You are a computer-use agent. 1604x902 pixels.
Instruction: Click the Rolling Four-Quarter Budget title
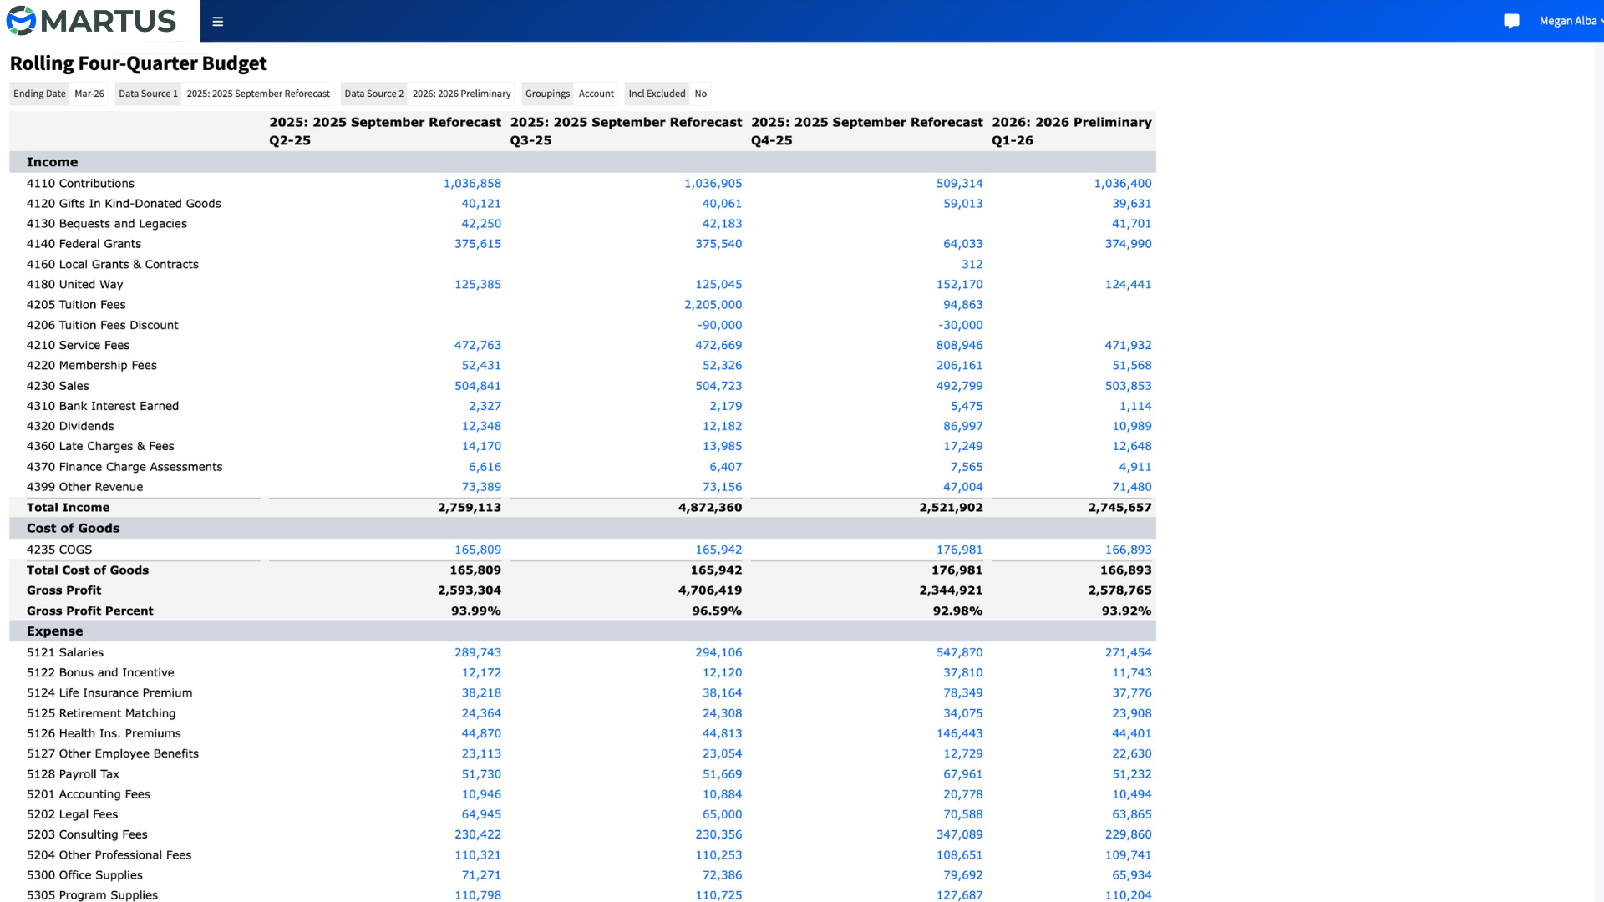click(x=138, y=63)
